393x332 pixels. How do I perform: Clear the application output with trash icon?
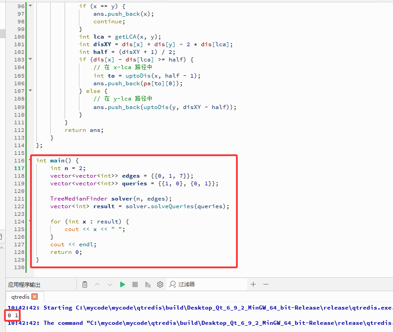coord(85,284)
